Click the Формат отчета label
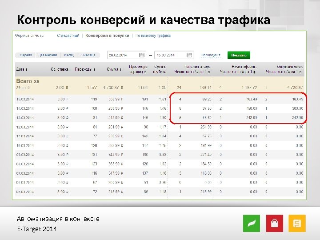 tap(29, 36)
